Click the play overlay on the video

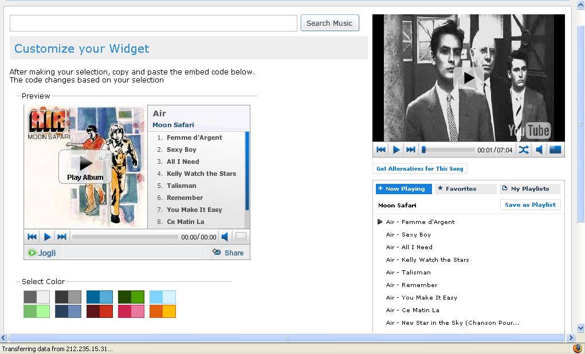tap(468, 78)
